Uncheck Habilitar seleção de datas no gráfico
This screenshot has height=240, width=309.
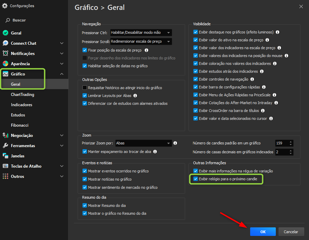85,66
